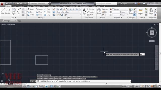161x90 pixels.
Task: Open the workspace Drafting & Annotation dropdown
Action: click(39, 3)
